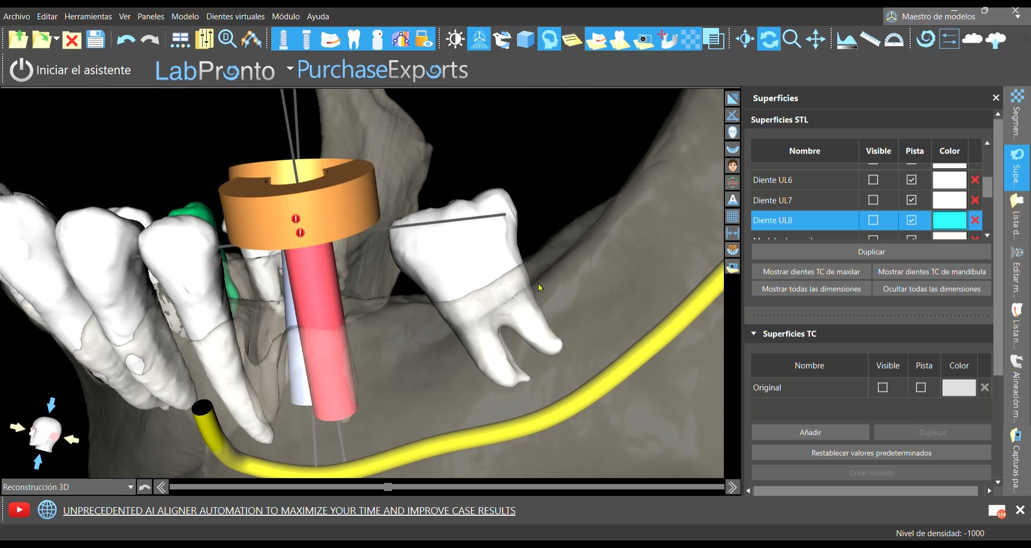Uncheck Pista checkbox for Diente UL7
This screenshot has width=1031, height=548.
click(911, 200)
